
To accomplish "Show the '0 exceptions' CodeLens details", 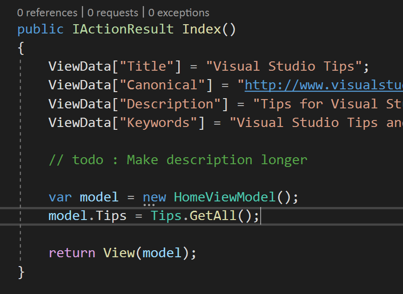I will (179, 13).
